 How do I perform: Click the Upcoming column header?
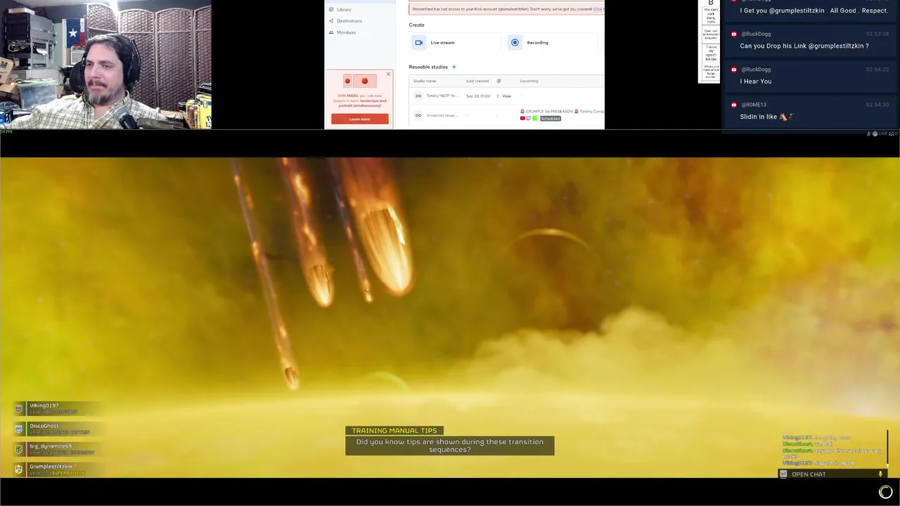(529, 81)
